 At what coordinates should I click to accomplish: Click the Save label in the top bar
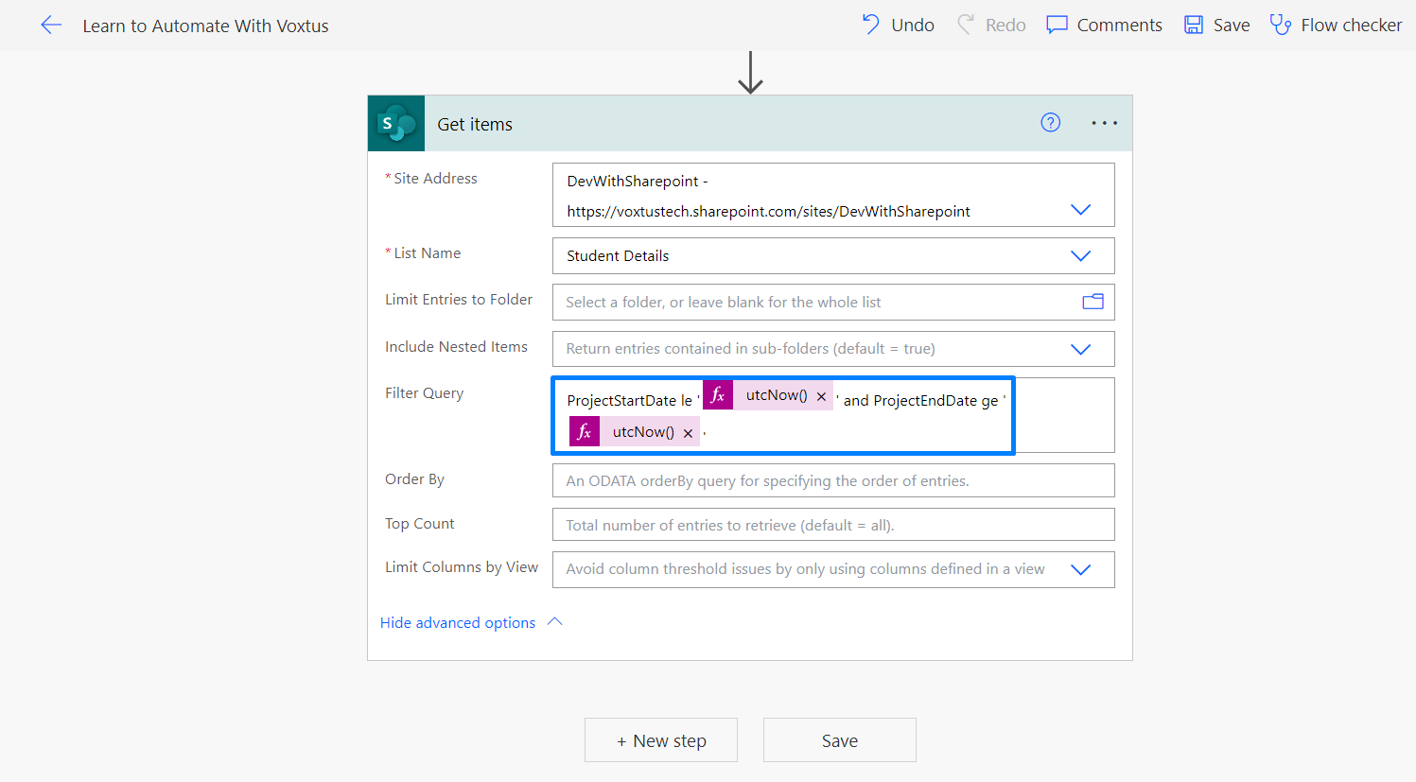[x=1232, y=25]
